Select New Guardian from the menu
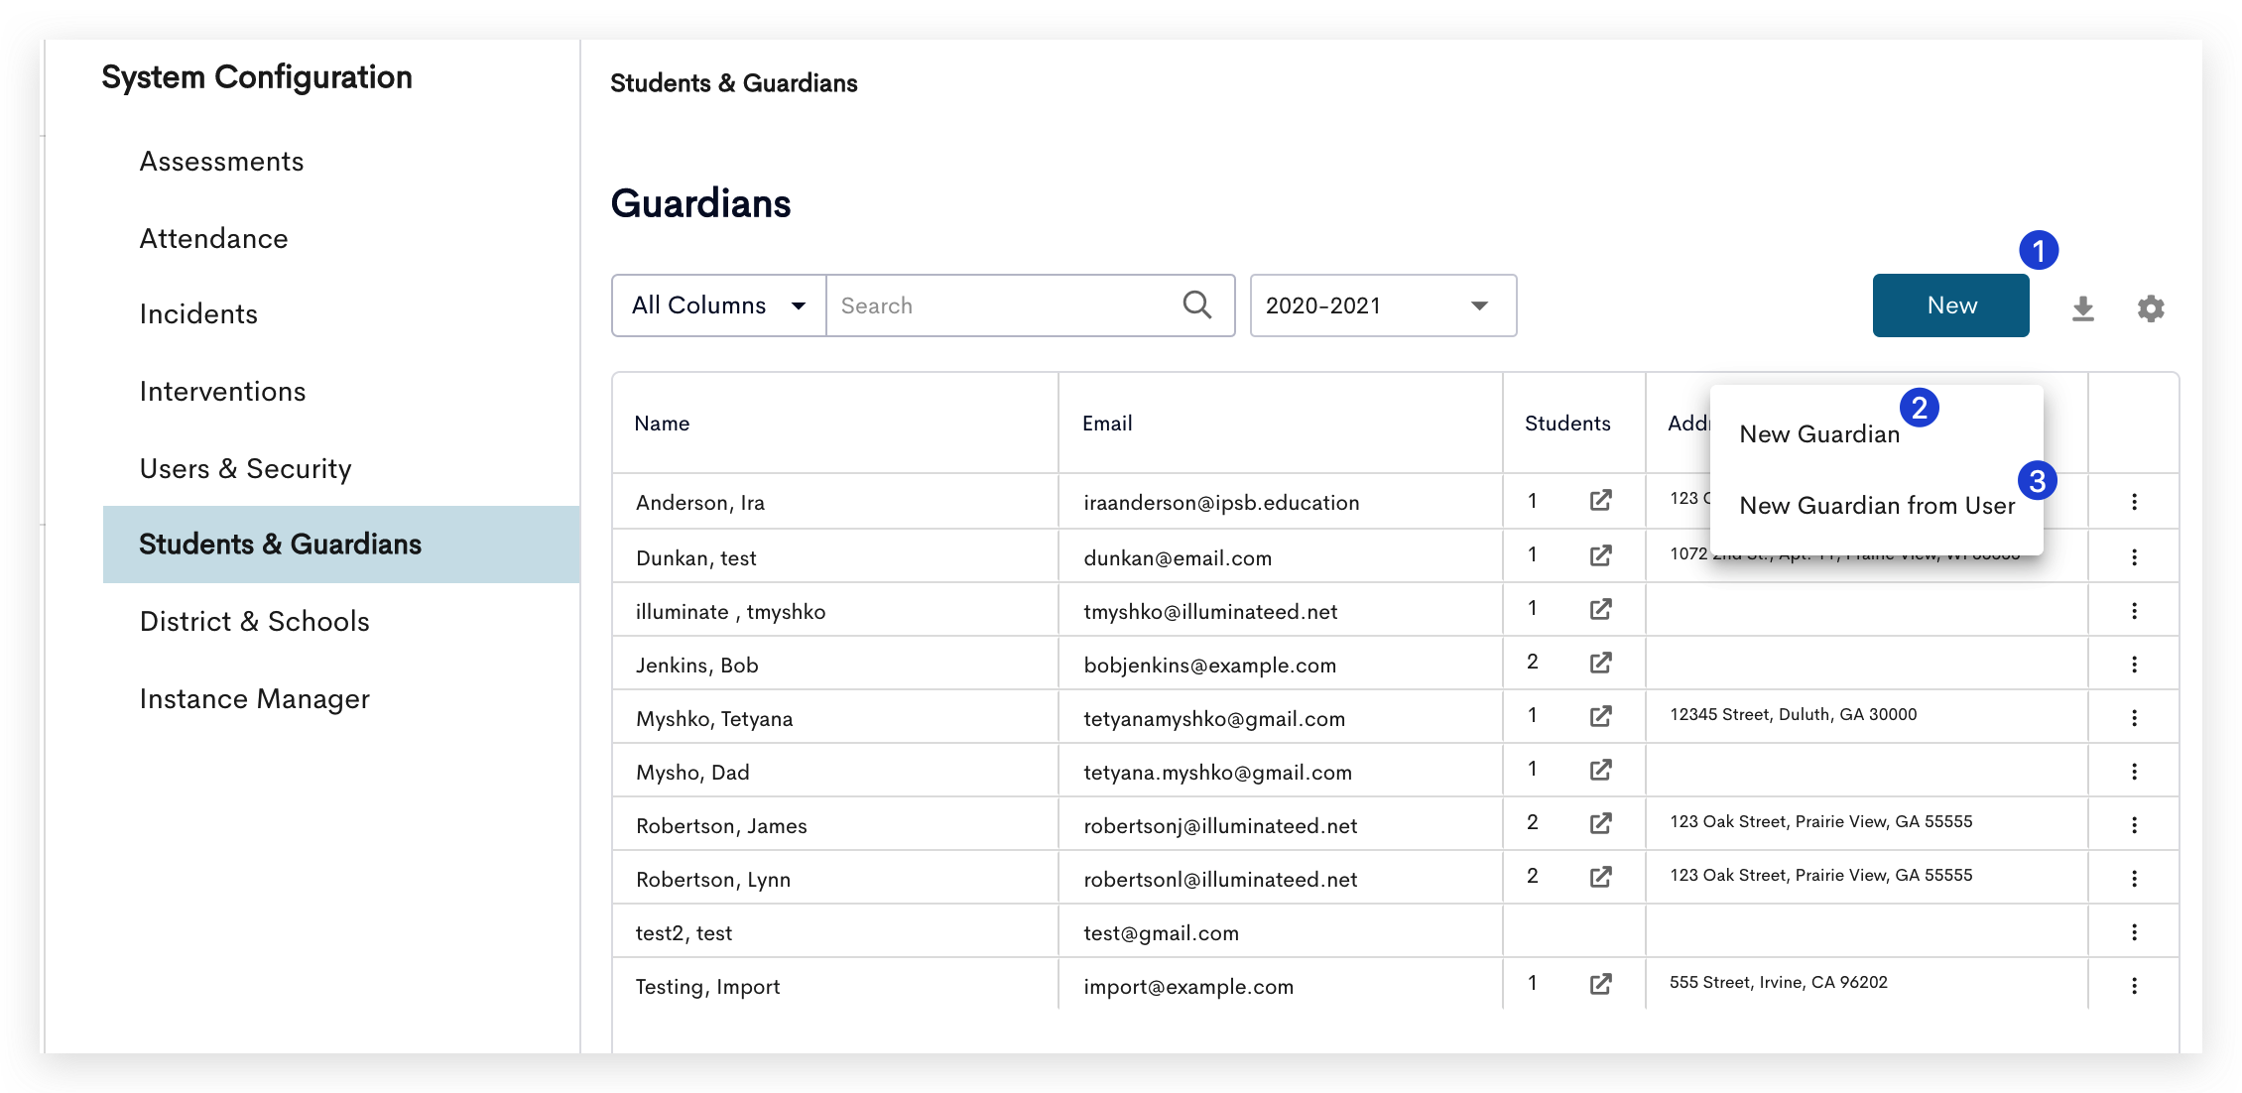This screenshot has height=1093, width=2242. [x=1819, y=434]
